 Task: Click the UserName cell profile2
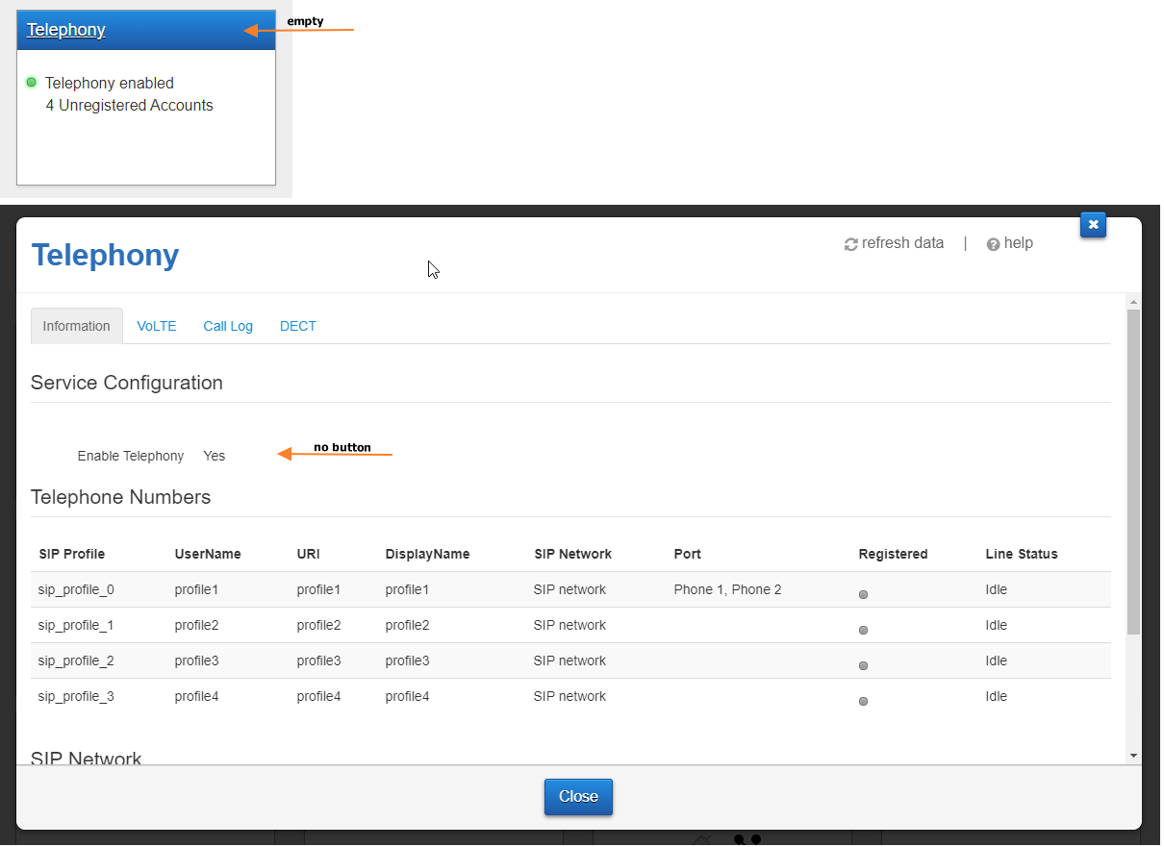click(x=197, y=625)
